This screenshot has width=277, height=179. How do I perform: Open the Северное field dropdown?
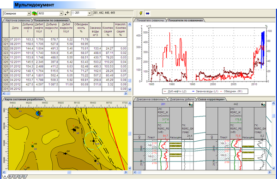point(29,13)
